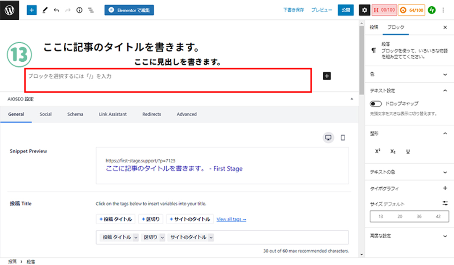Open the 投稿 sidebar tab

pos(374,27)
